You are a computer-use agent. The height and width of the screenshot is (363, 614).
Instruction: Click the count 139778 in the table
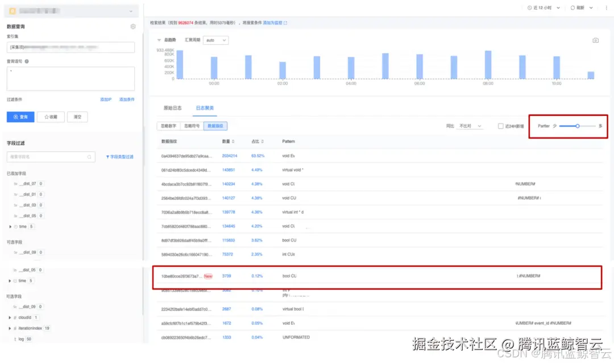(229, 212)
